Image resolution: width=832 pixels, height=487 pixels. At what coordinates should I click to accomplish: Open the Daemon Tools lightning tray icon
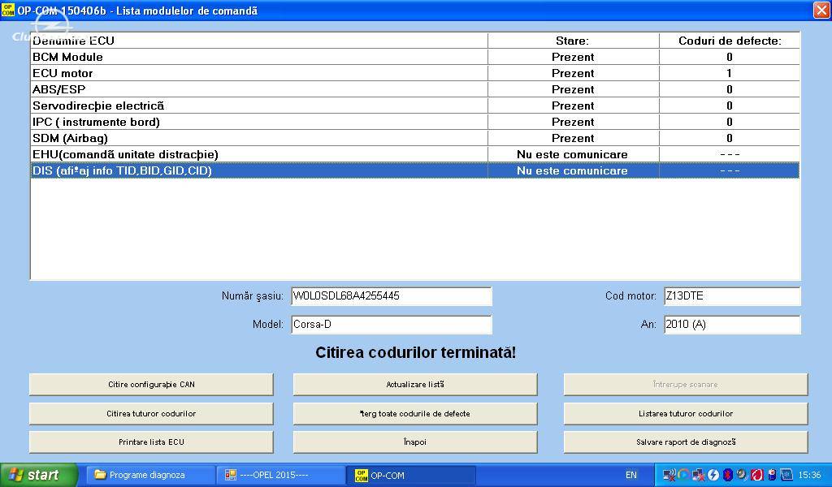point(713,475)
